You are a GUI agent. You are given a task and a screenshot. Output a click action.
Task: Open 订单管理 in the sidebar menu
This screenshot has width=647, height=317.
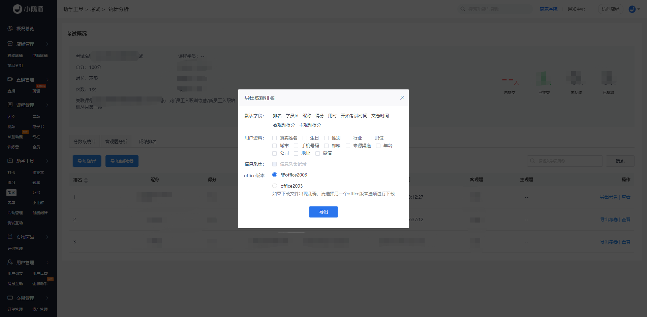(x=15, y=309)
